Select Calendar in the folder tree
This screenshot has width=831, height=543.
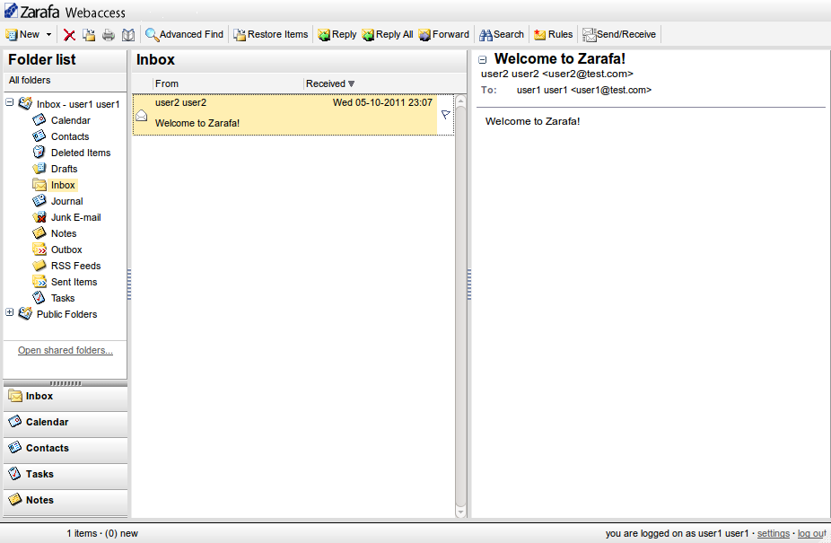pos(71,120)
